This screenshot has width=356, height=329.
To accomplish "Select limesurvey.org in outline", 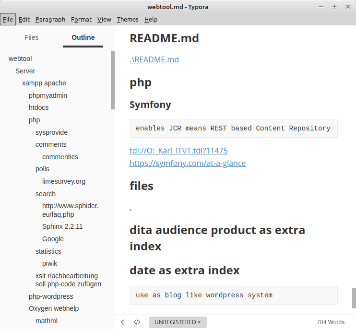I will tap(64, 181).
